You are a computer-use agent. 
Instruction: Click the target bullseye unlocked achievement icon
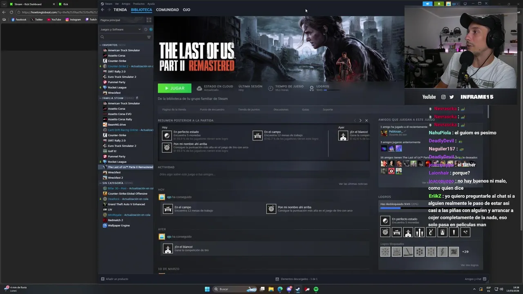click(x=385, y=232)
